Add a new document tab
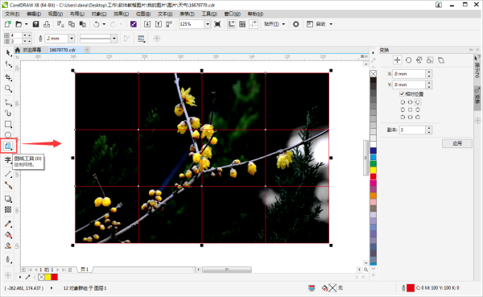The image size is (483, 297). click(87, 50)
